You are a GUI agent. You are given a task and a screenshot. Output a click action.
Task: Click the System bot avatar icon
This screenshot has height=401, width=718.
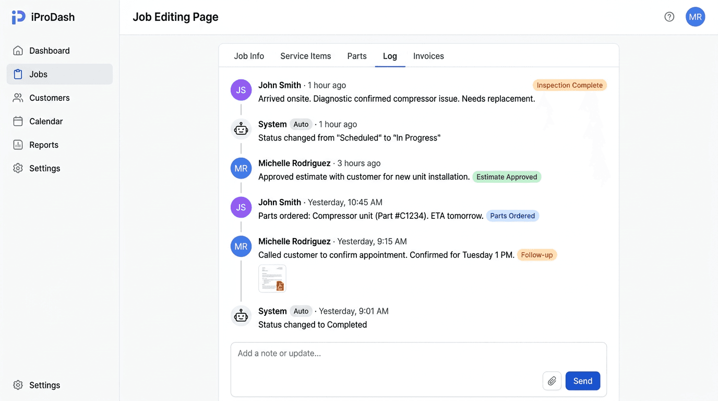point(241,129)
